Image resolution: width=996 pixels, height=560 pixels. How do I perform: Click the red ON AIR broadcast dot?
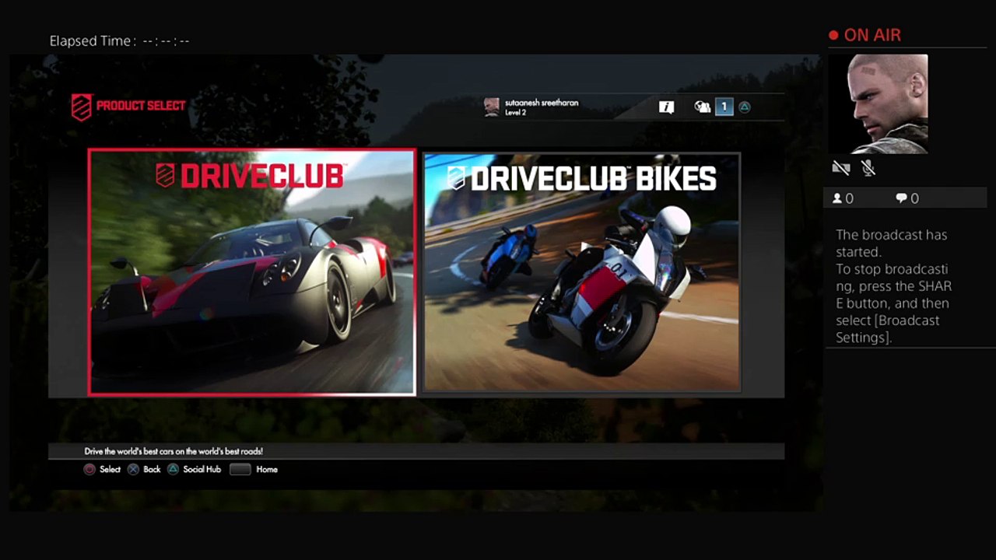tap(833, 35)
